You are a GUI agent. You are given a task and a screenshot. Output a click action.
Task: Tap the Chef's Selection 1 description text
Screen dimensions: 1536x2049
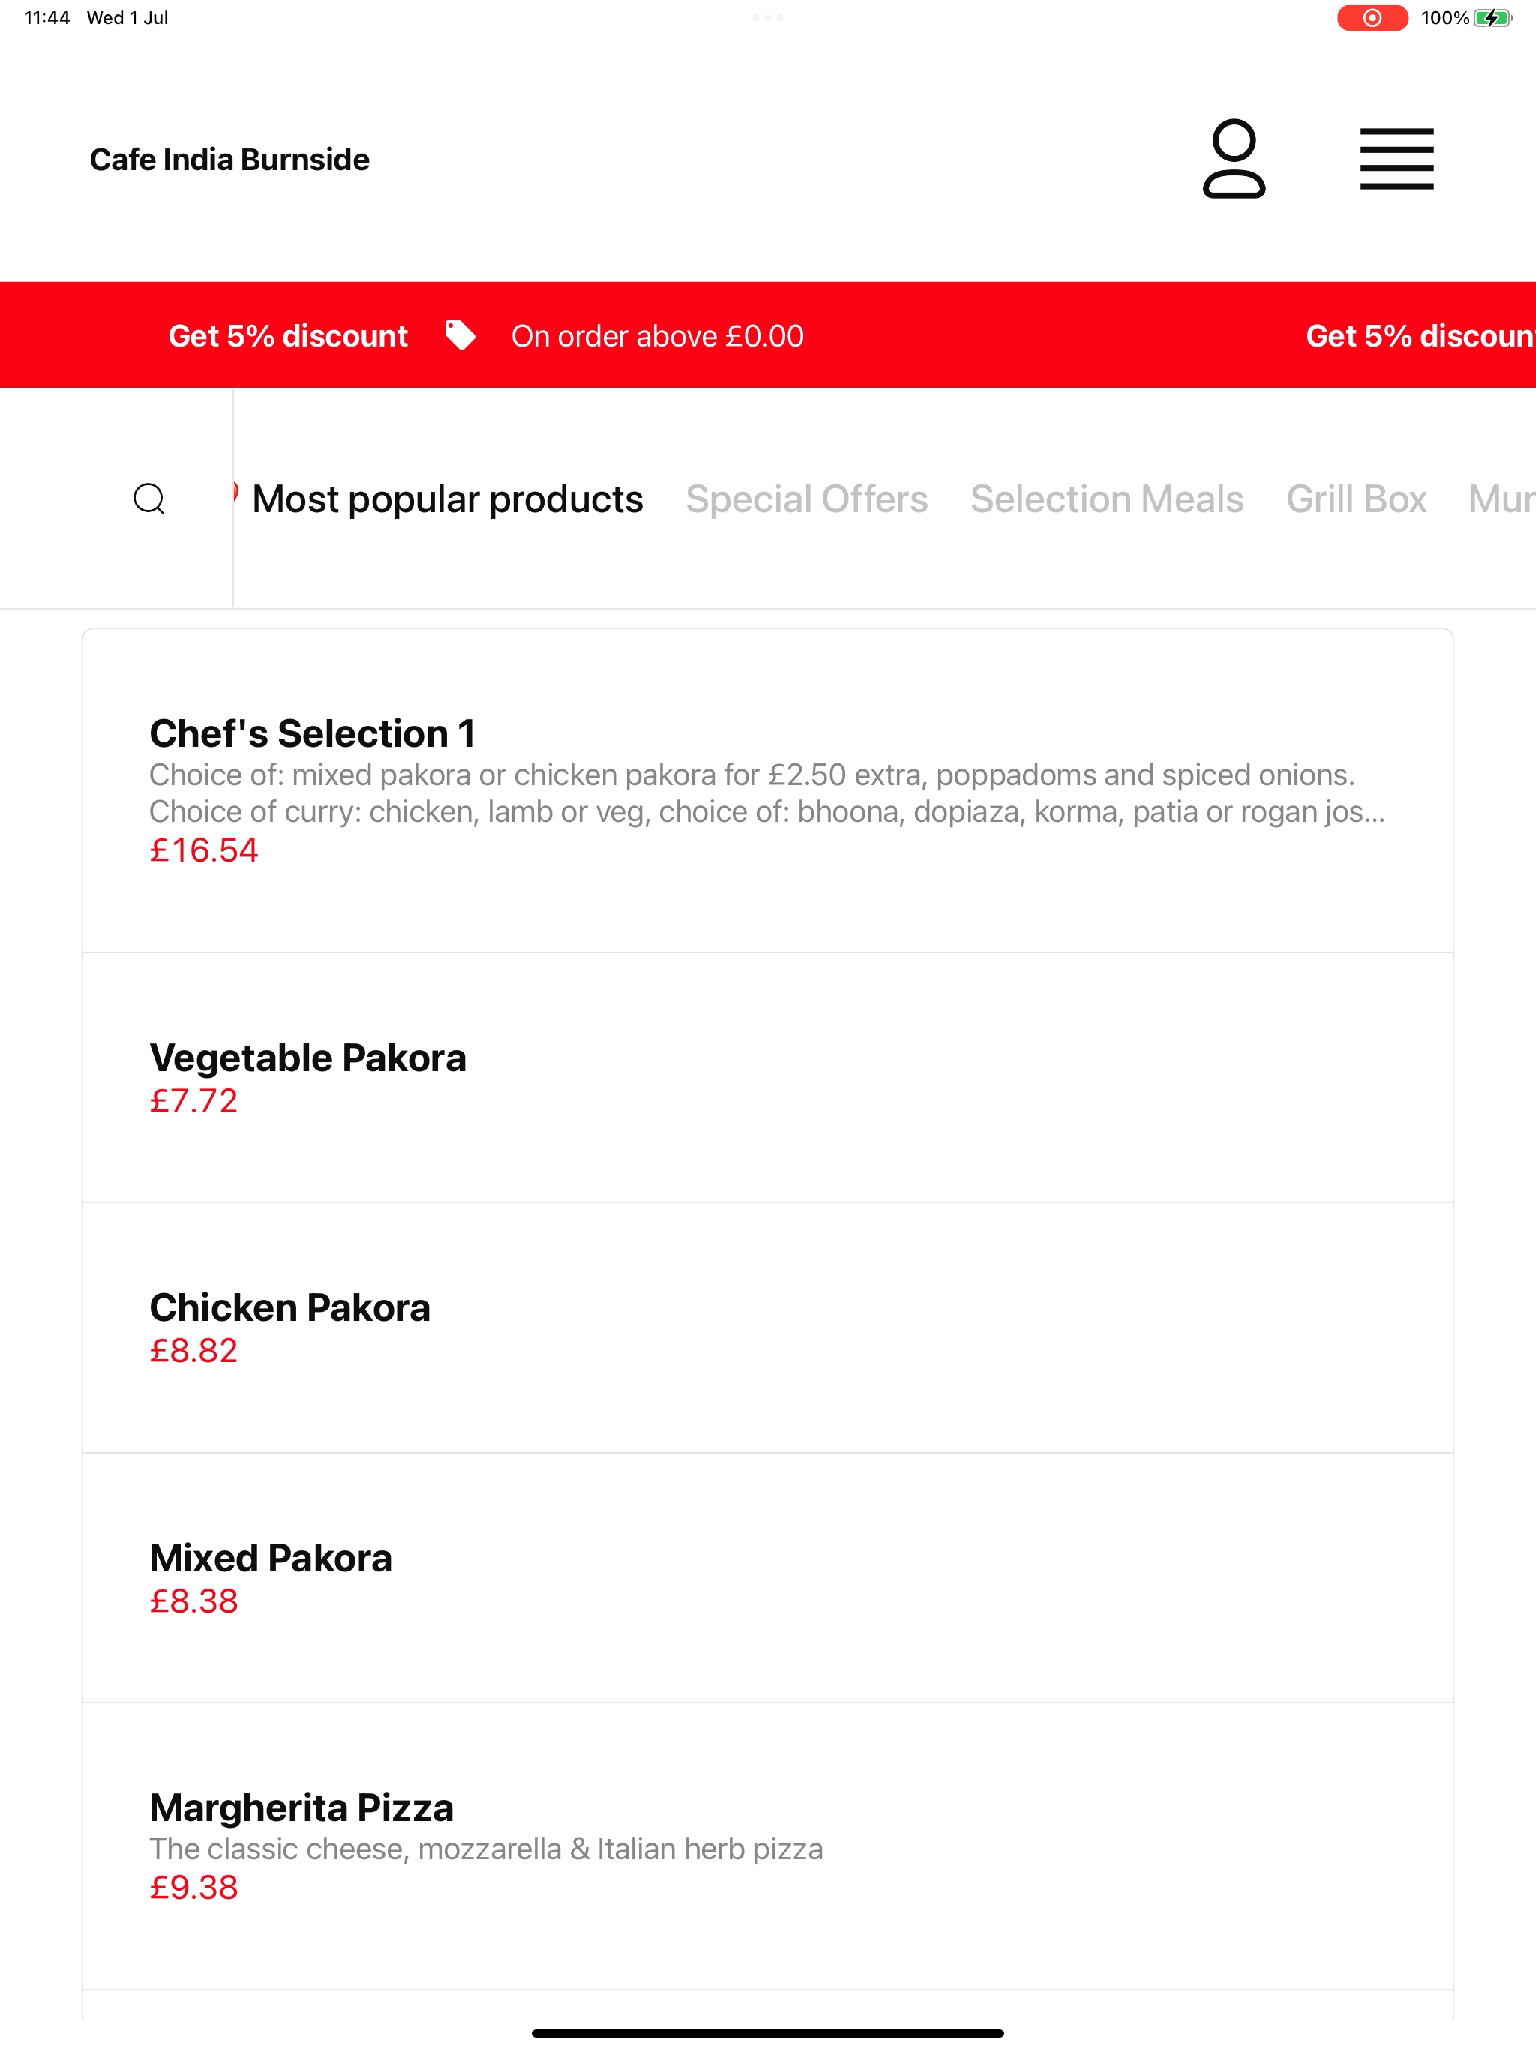[767, 793]
